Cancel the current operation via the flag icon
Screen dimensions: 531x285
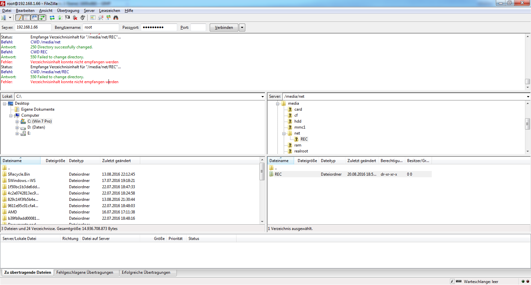click(x=68, y=18)
